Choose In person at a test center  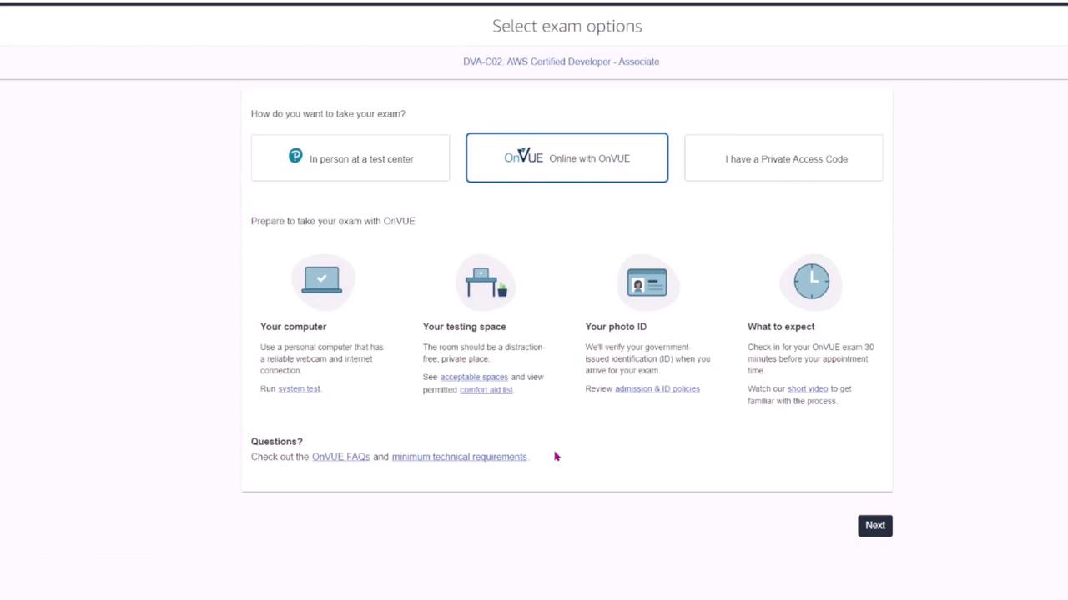[x=350, y=158]
